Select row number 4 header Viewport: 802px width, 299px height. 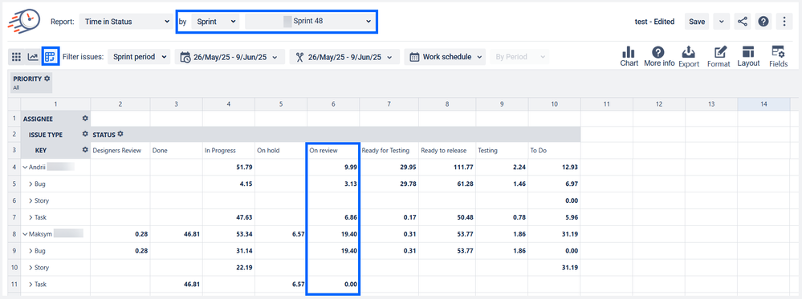[14, 167]
